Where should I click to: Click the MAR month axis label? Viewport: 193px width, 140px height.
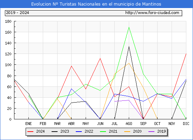coord(57,124)
